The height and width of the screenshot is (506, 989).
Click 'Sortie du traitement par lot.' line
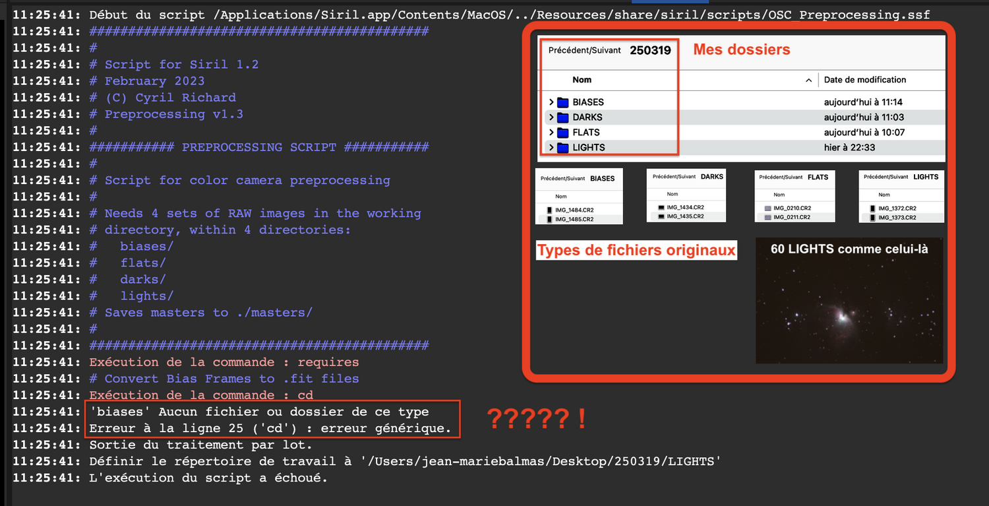pos(201,445)
